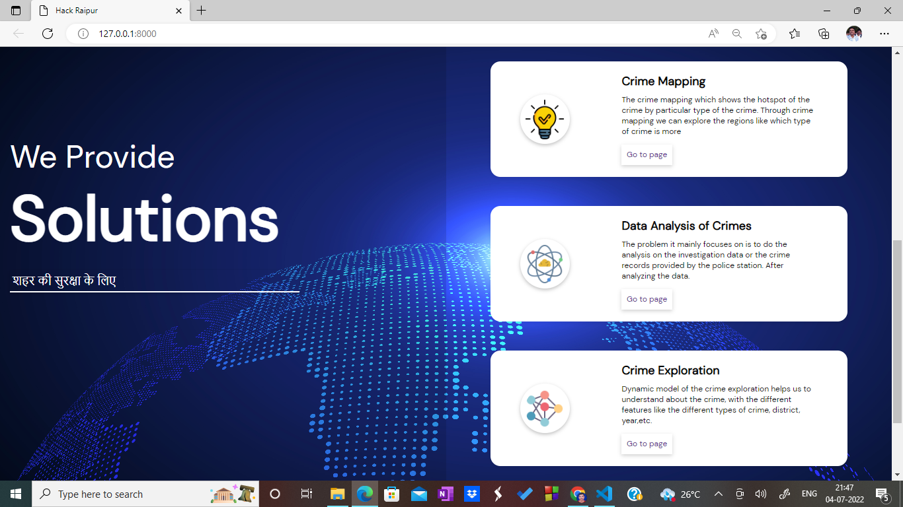Open weather widget showing 26°C

(x=680, y=494)
